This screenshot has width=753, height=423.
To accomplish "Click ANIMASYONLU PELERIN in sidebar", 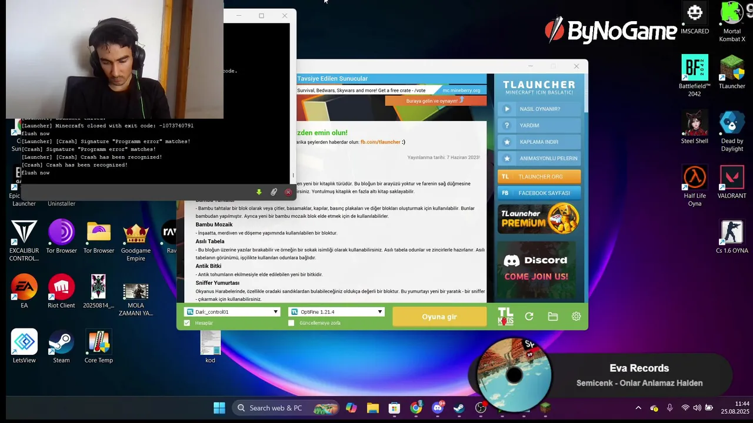I will [x=539, y=158].
